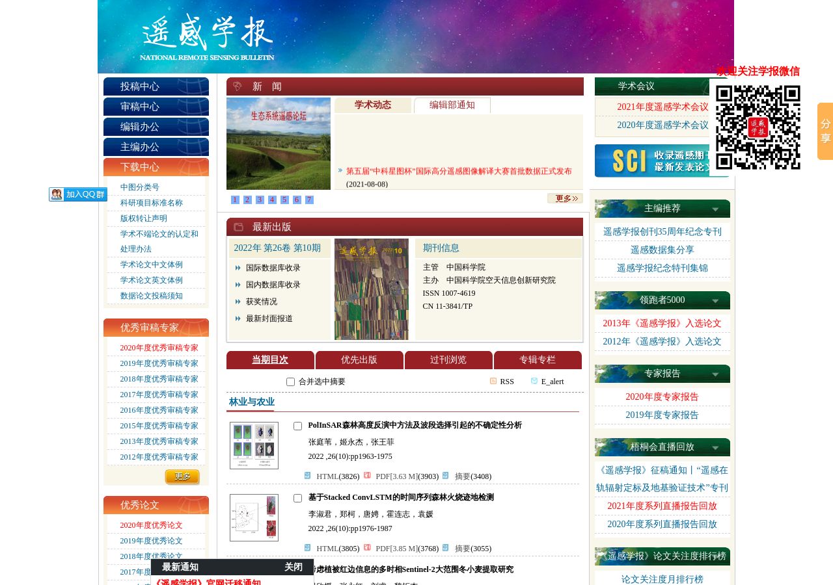Click the bullet beside 中科星图杯 news item
The image size is (833, 585).
340,170
